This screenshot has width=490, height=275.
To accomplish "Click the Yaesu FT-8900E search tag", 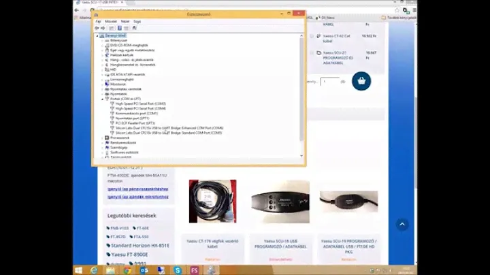I will coord(129,254).
